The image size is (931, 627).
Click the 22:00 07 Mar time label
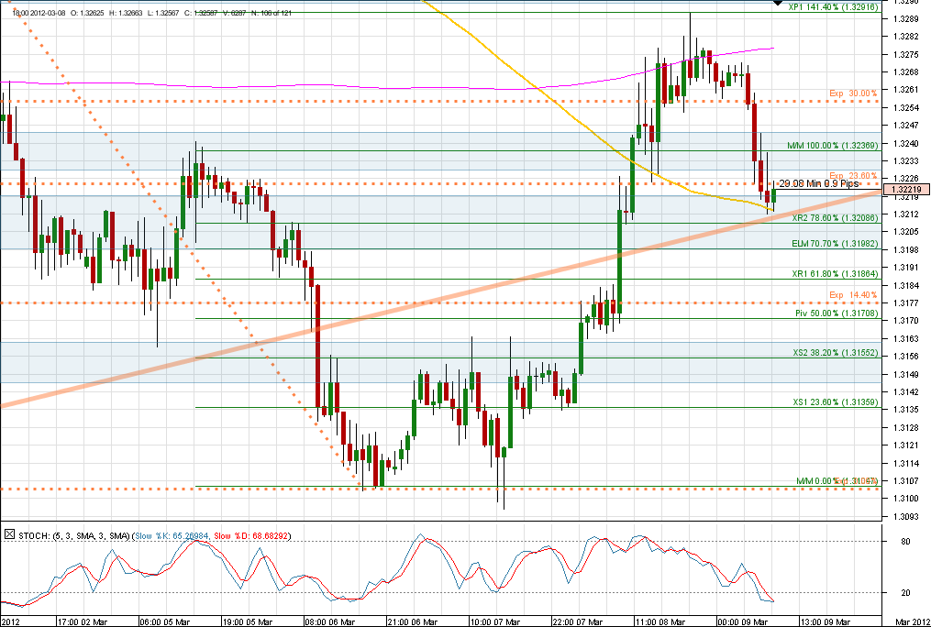pyautogui.click(x=577, y=621)
